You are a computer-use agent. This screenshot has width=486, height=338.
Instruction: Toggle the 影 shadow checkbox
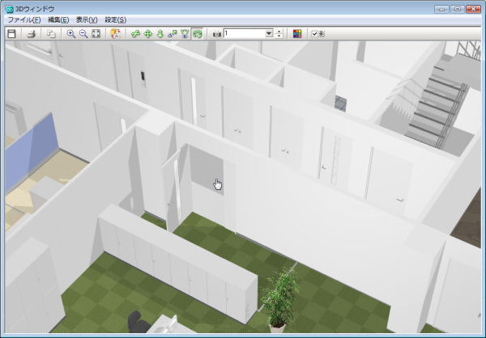tap(315, 34)
